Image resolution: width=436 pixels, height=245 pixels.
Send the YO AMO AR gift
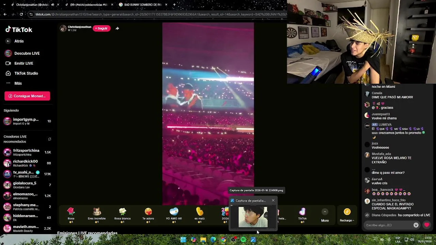click(174, 215)
